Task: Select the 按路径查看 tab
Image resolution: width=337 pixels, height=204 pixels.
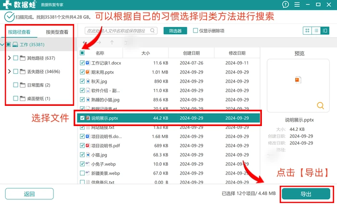Action: click(19, 32)
